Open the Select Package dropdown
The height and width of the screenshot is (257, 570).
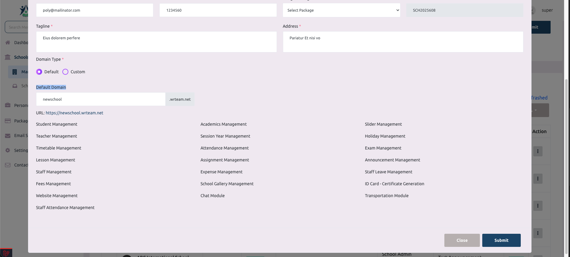click(x=341, y=10)
